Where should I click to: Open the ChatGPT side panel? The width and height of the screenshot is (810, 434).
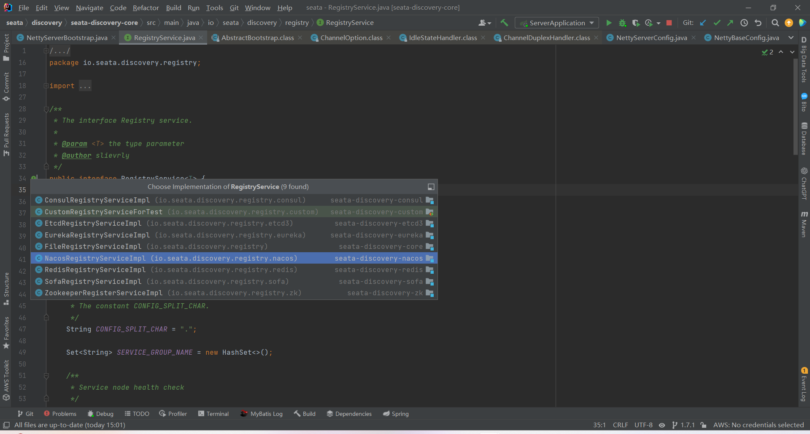(x=804, y=183)
